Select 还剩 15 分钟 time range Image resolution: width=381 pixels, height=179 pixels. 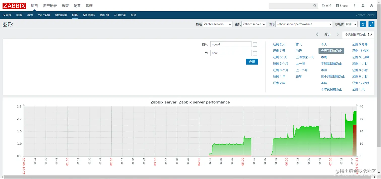click(361, 51)
